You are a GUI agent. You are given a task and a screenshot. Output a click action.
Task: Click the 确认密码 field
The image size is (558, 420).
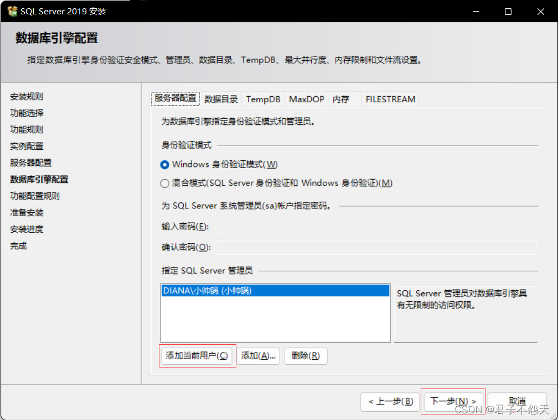tap(376, 248)
